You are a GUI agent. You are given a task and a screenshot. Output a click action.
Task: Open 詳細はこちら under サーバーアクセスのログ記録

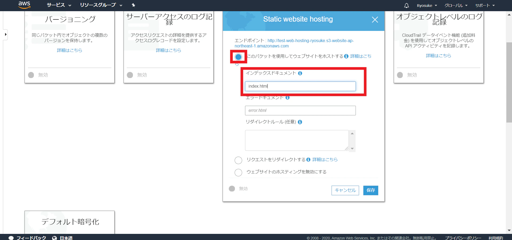(168, 50)
